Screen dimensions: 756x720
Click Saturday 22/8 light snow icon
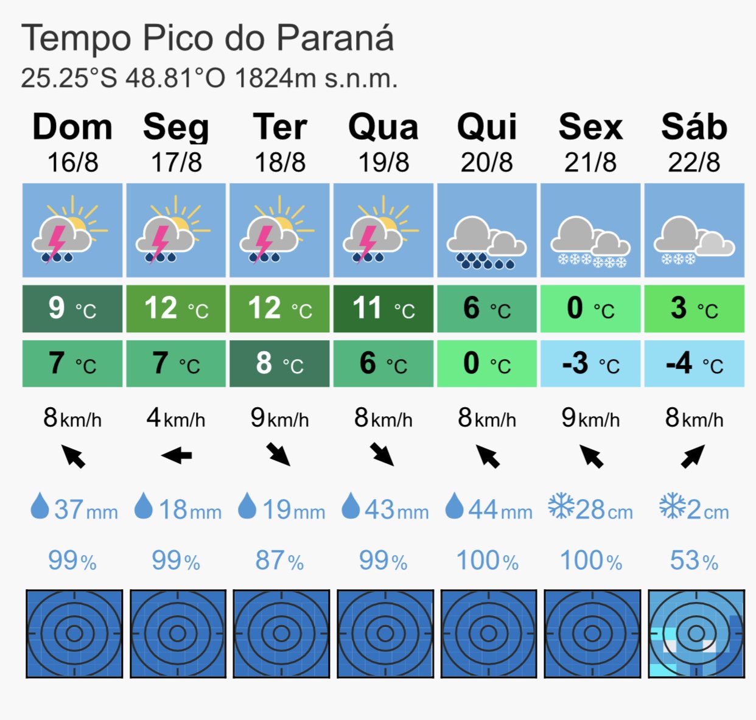pyautogui.click(x=694, y=231)
